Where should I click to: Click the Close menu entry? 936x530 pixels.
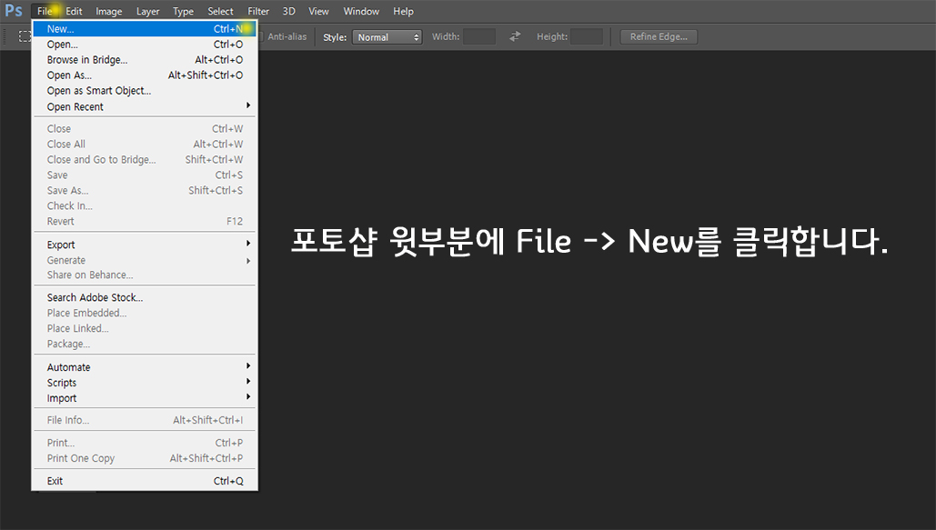click(x=145, y=128)
